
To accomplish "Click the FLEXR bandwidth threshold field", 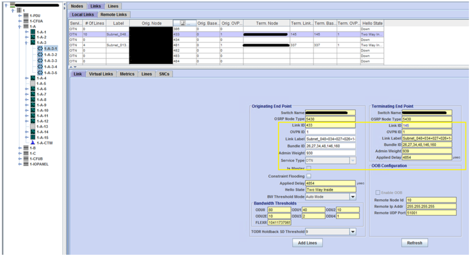I will (x=279, y=222).
